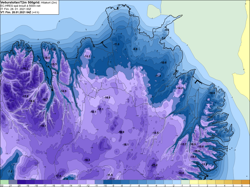Click the -18.7 temperature label
Screen dimensions: 250x187
coord(45,99)
